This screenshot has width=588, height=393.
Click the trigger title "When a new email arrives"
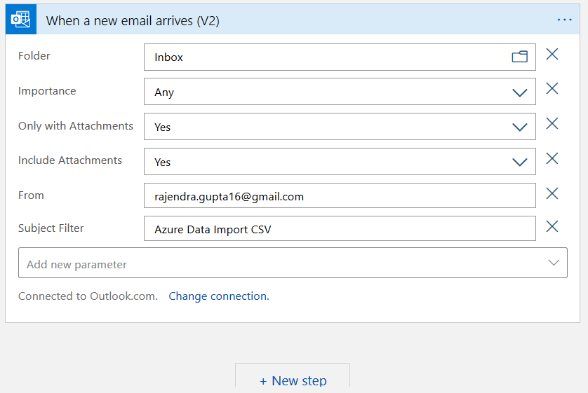click(133, 21)
